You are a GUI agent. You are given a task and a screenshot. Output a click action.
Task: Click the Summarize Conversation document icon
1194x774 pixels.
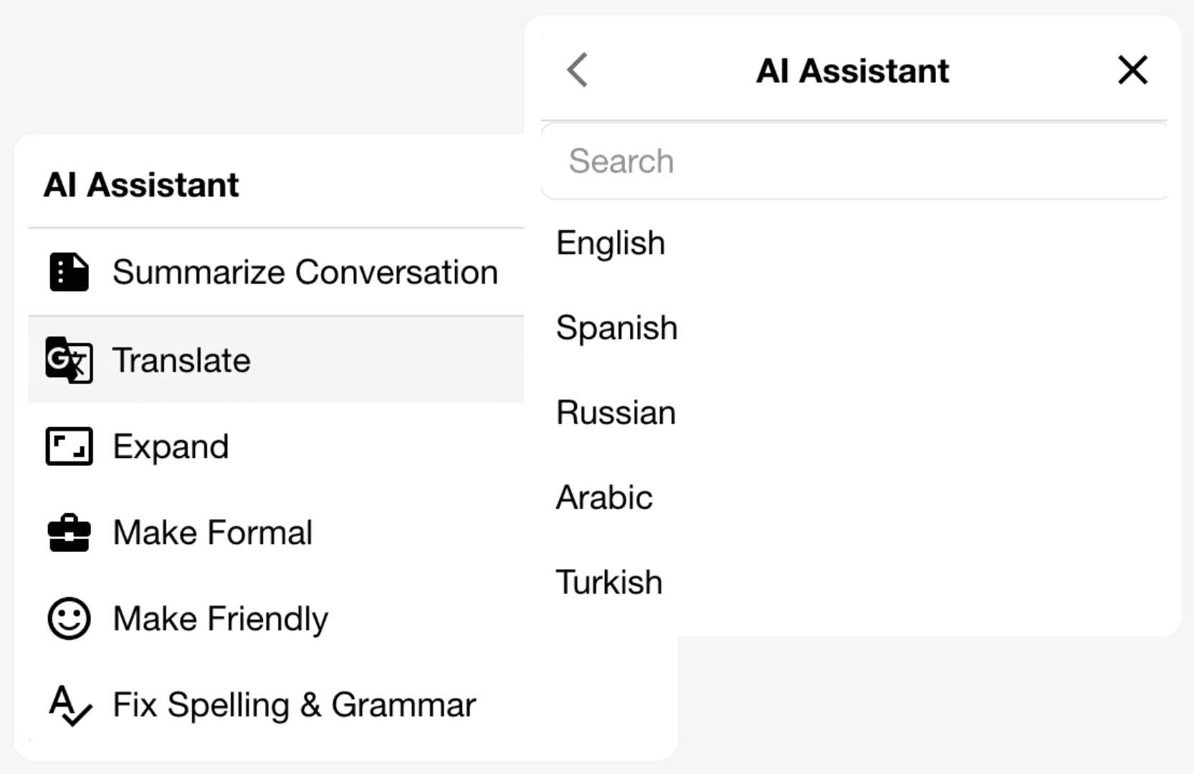coord(69,272)
